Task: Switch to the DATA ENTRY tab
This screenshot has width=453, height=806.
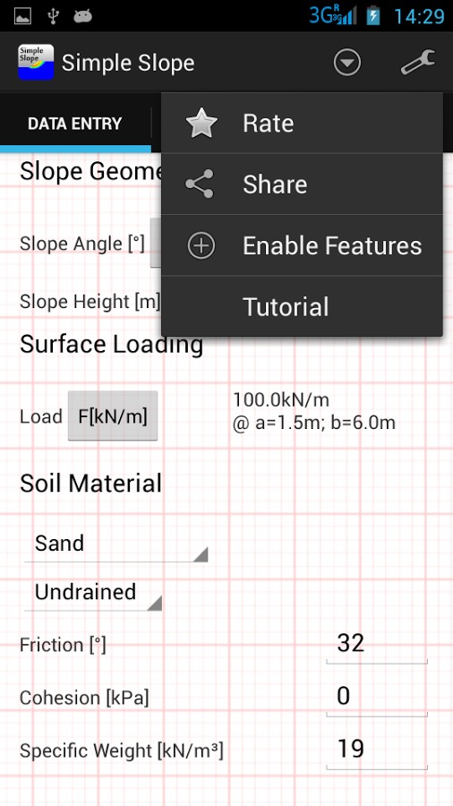Action: coord(75,124)
